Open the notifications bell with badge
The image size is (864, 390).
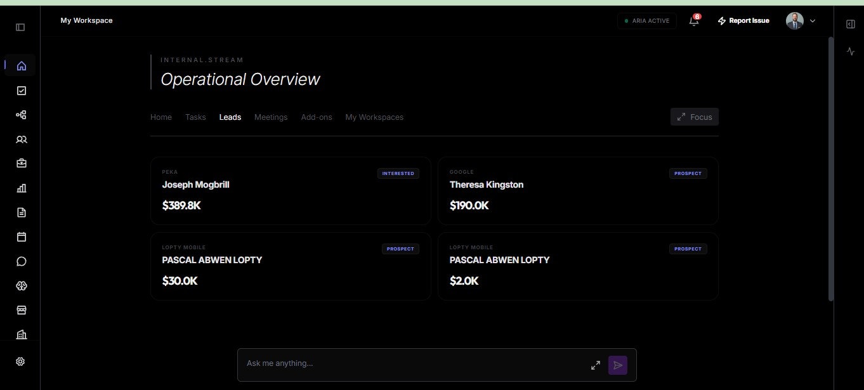[x=693, y=20]
